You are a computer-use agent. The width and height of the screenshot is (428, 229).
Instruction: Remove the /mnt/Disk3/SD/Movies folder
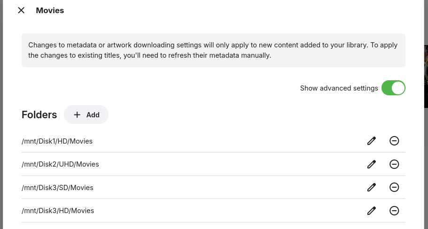click(394, 187)
